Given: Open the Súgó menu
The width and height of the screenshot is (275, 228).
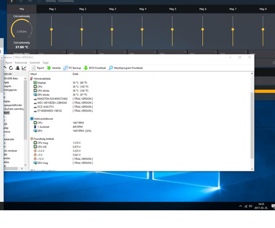Looking at the screenshot, I should pos(45,62).
